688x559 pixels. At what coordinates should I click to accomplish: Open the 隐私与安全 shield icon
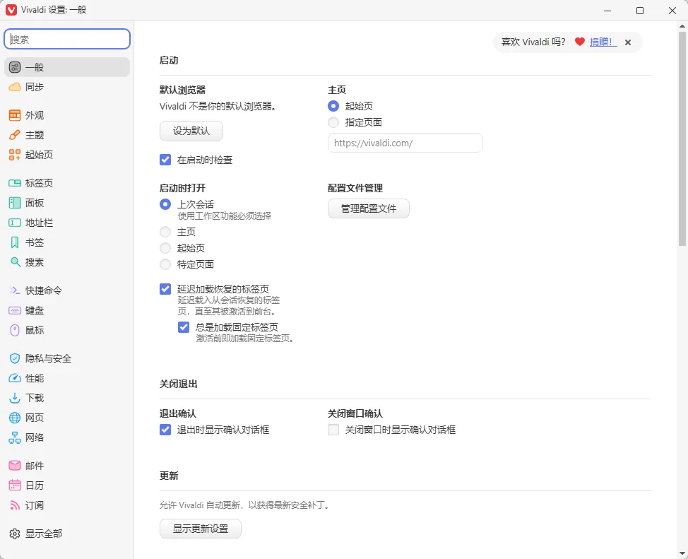15,358
